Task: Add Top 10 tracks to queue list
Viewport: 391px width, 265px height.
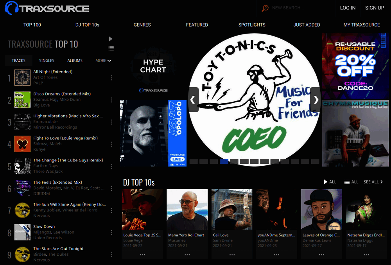Action: [x=111, y=48]
